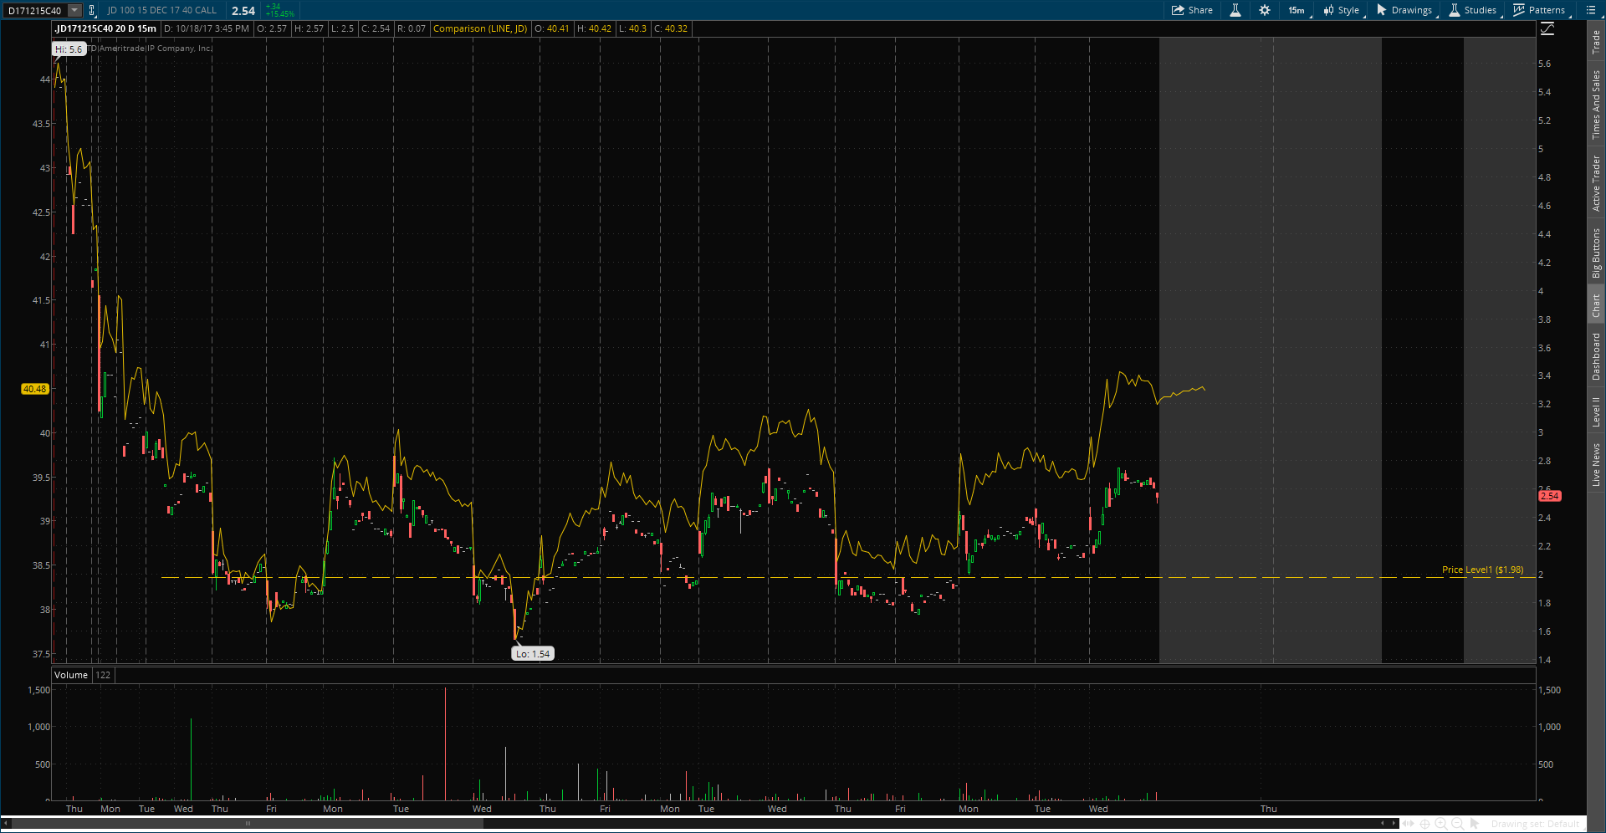Select the pointer cursor tool in the bottom bar

pyautogui.click(x=1475, y=824)
